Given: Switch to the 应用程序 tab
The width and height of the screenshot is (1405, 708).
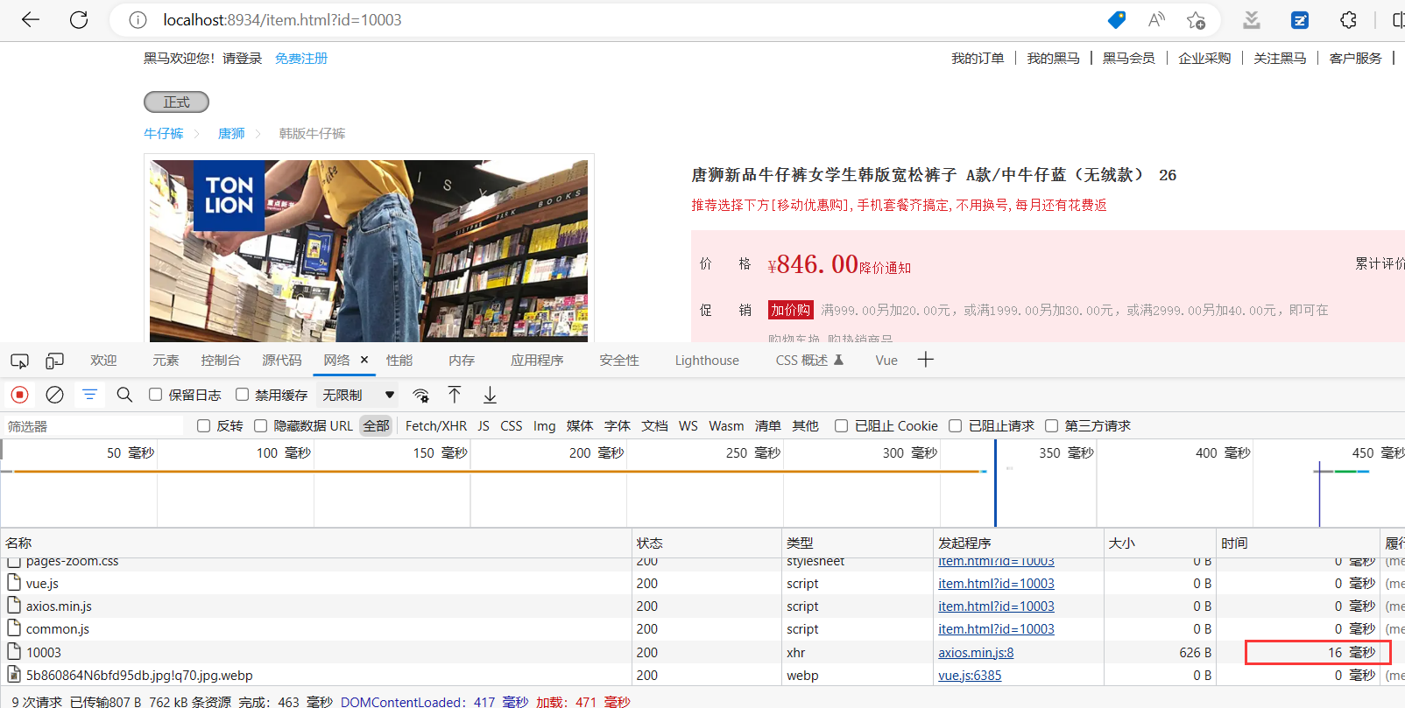Looking at the screenshot, I should (x=537, y=360).
